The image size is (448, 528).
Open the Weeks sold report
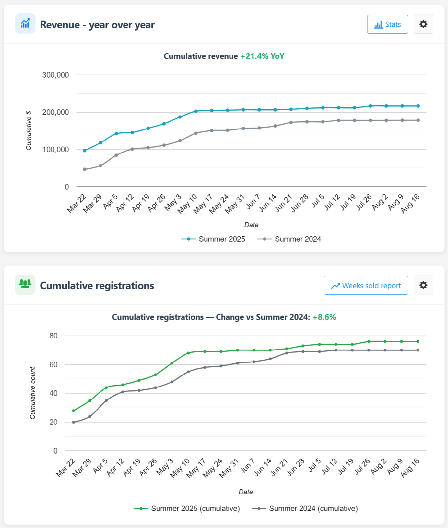tap(366, 285)
